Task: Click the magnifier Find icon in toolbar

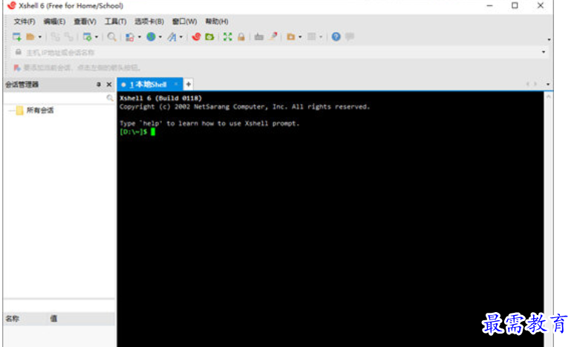Action: pos(112,36)
